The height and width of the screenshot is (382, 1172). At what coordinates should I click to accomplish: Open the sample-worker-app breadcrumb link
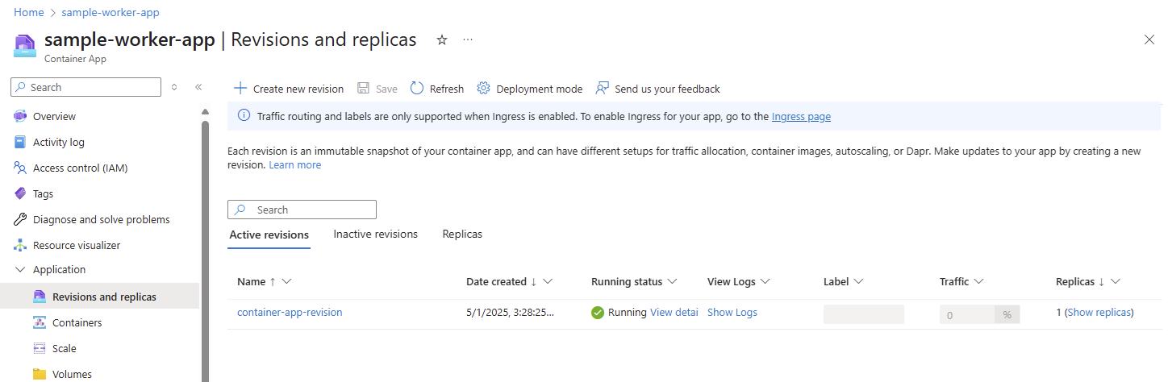[111, 13]
